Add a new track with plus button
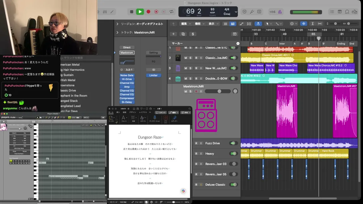The height and width of the screenshot is (204, 363). [x=174, y=34]
